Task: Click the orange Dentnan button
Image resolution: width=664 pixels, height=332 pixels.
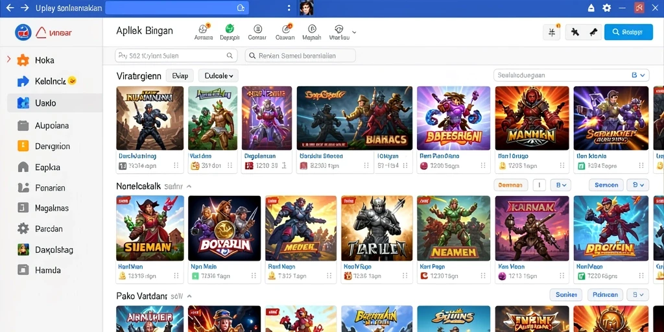Action: (x=511, y=185)
